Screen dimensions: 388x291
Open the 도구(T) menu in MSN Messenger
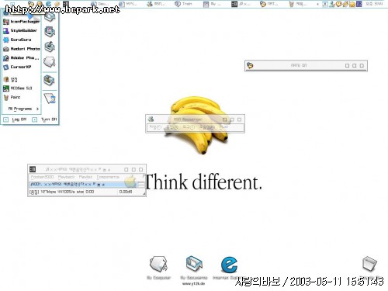pyautogui.click(x=189, y=127)
